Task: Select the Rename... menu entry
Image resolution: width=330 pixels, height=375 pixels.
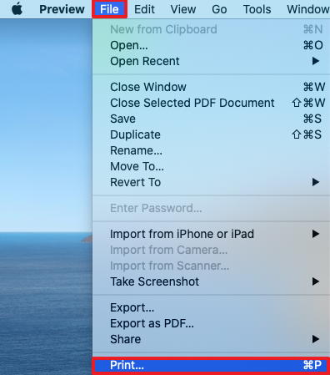Action: pos(212,150)
